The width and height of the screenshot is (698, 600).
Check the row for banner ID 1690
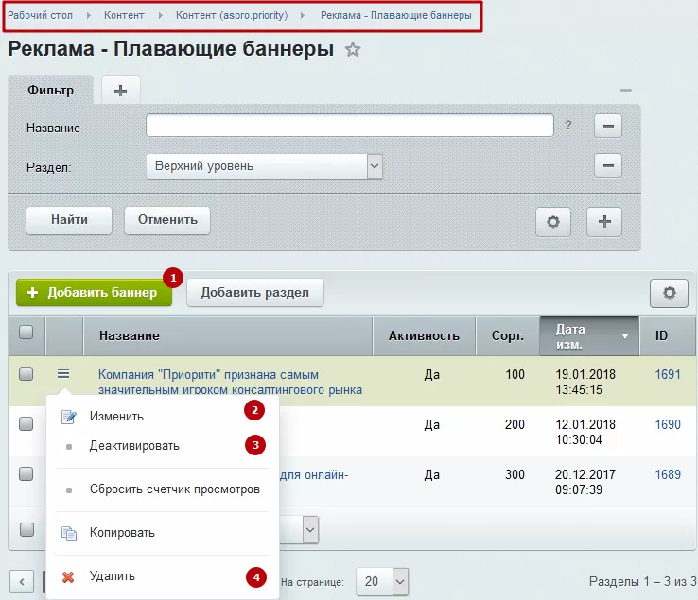pyautogui.click(x=26, y=424)
